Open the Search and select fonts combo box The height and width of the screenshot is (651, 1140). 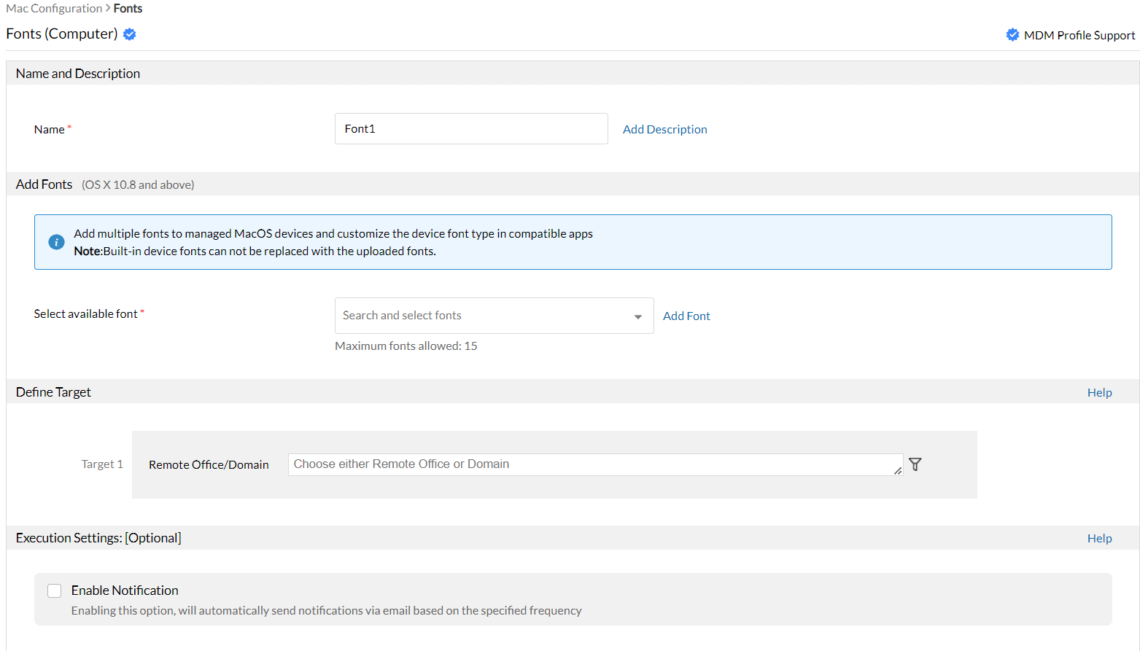(x=481, y=316)
